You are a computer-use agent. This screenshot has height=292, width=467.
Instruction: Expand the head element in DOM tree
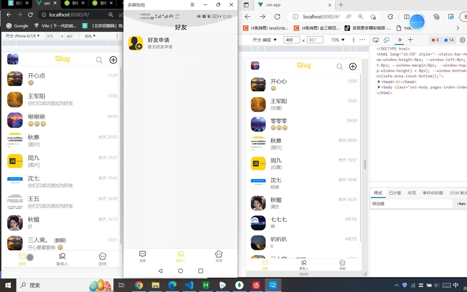coord(379,82)
